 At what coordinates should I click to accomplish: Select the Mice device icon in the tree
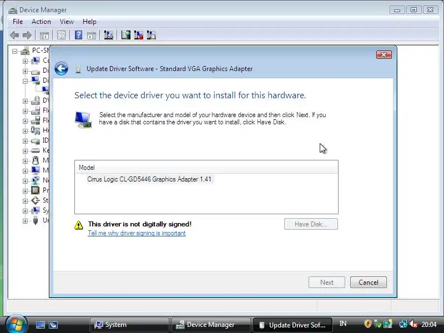click(36, 160)
